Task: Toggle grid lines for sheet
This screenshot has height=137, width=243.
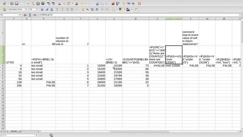Action: click(137, 10)
